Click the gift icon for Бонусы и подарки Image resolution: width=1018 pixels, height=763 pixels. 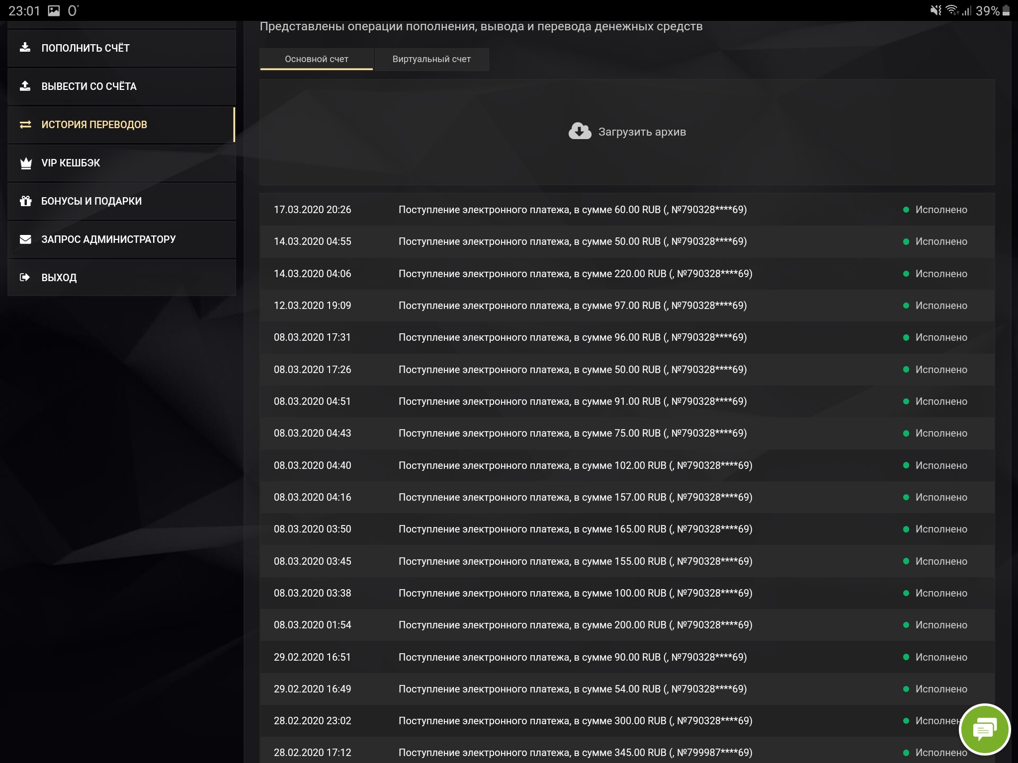click(25, 201)
